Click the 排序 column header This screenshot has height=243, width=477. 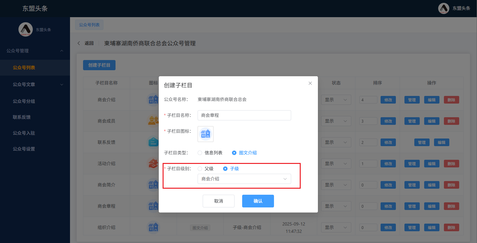(x=378, y=83)
